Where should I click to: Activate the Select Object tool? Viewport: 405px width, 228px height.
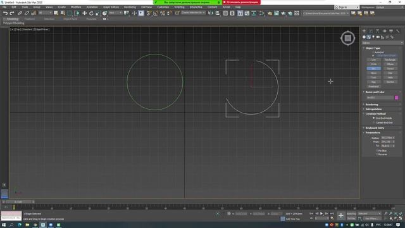coord(56,13)
